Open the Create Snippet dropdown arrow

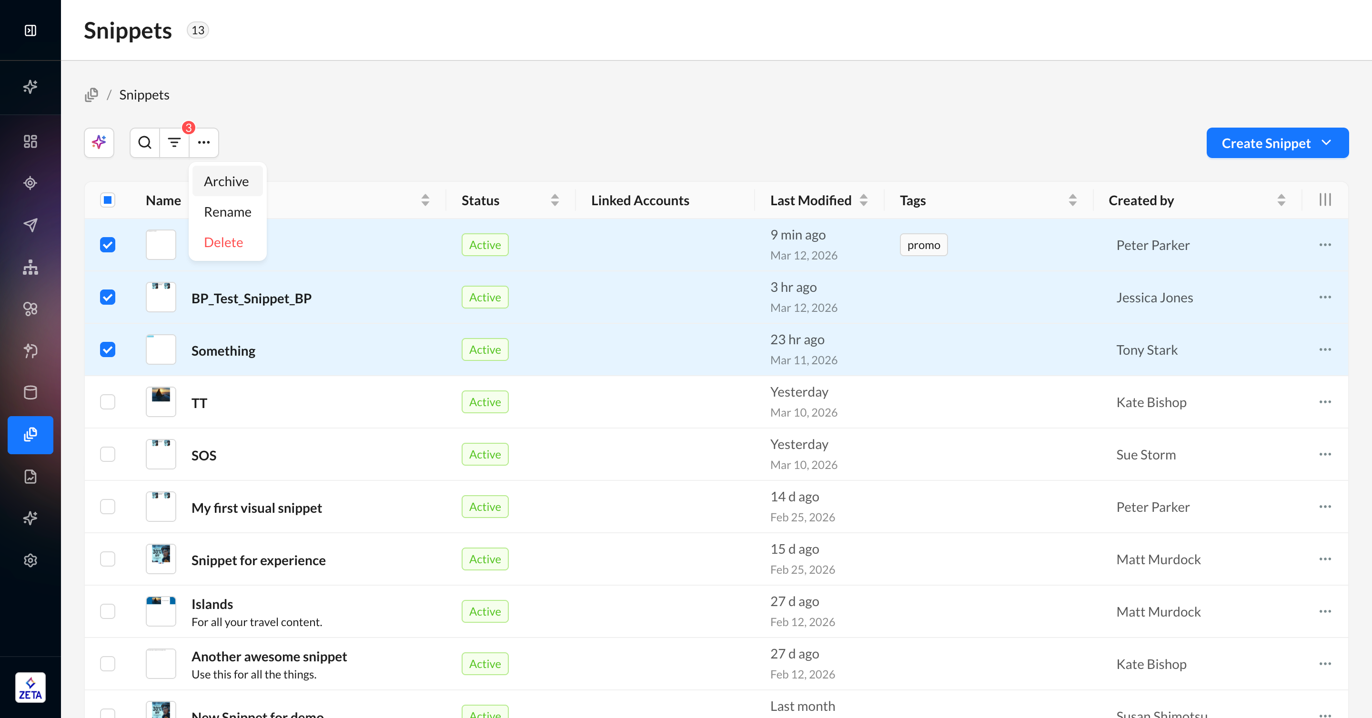(x=1326, y=143)
